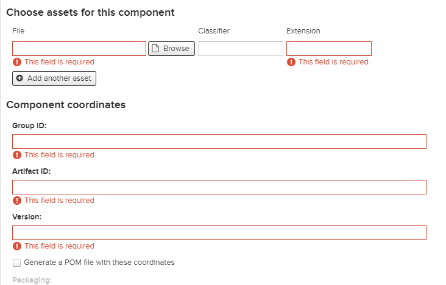Click the Component coordinates heading
This screenshot has width=446, height=285.
(66, 105)
